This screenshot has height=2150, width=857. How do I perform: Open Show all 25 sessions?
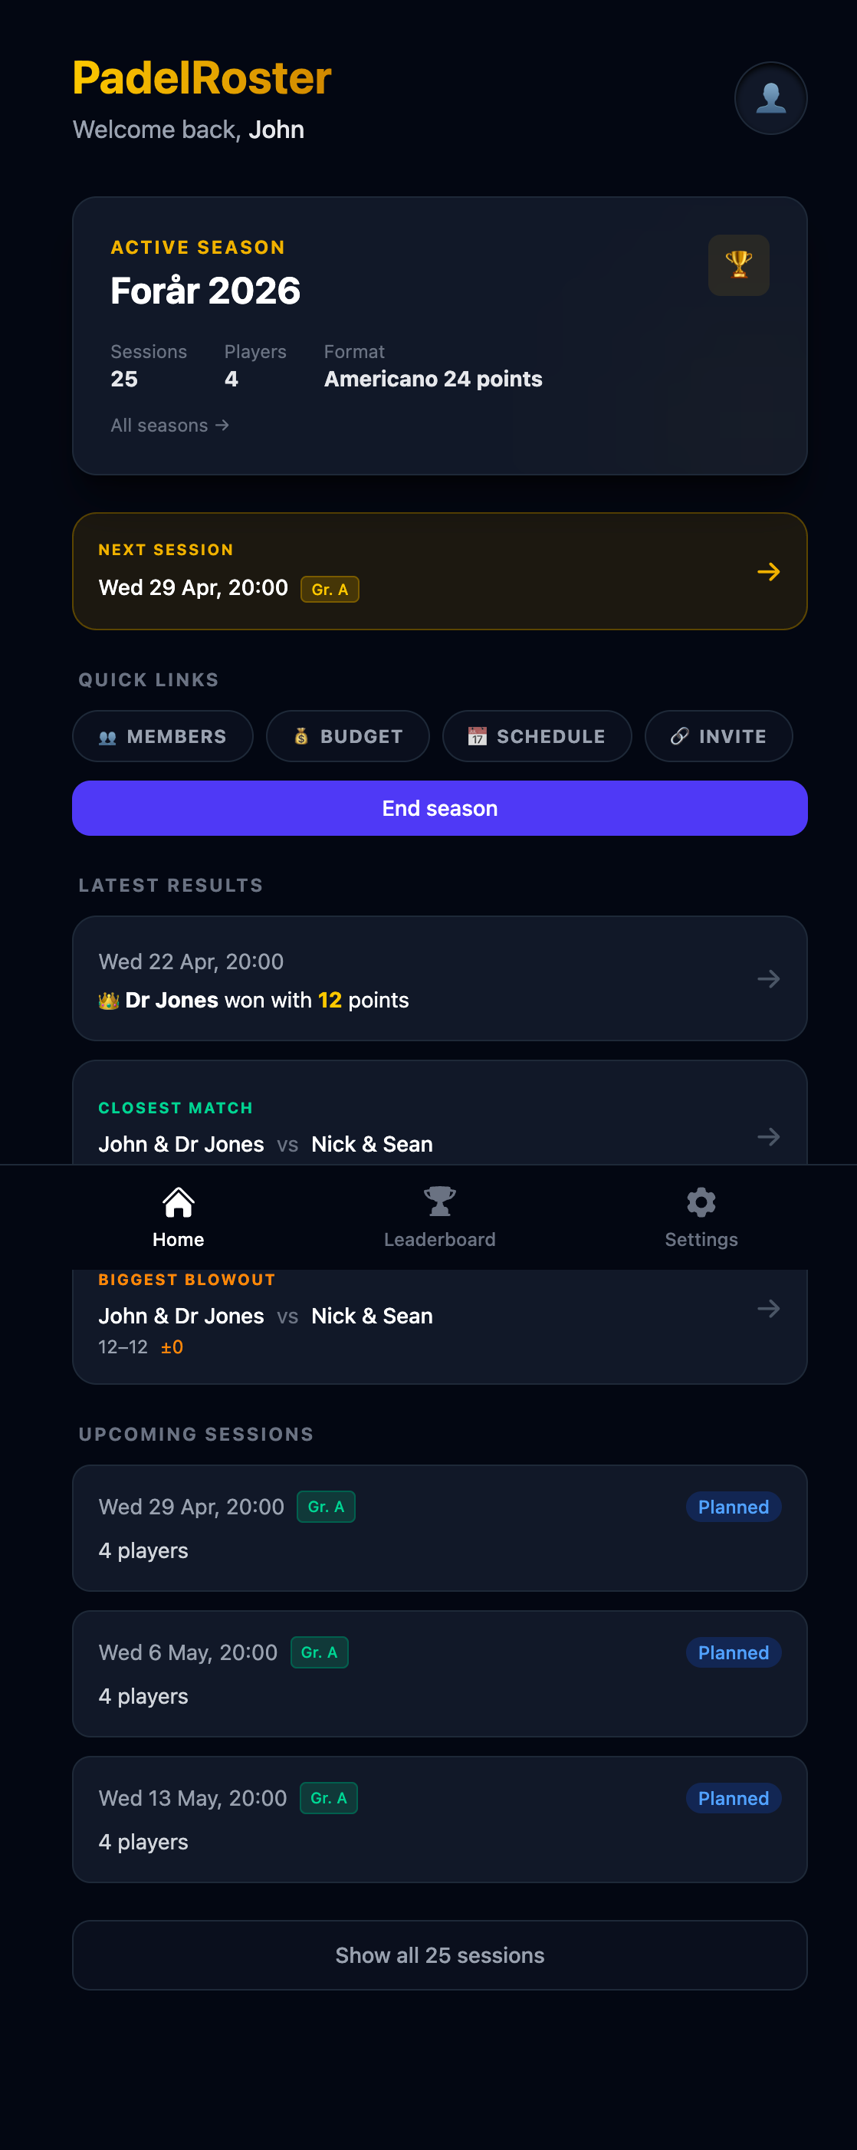pos(439,1954)
